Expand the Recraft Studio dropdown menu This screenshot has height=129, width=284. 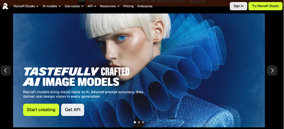[26, 6]
